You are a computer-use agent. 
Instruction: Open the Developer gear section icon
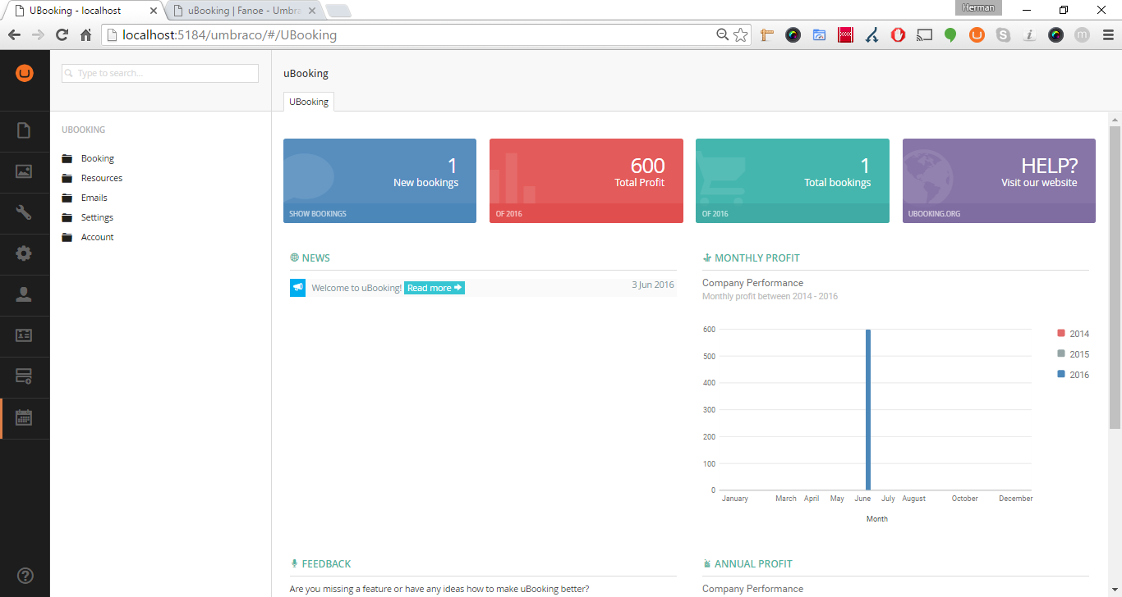[24, 253]
